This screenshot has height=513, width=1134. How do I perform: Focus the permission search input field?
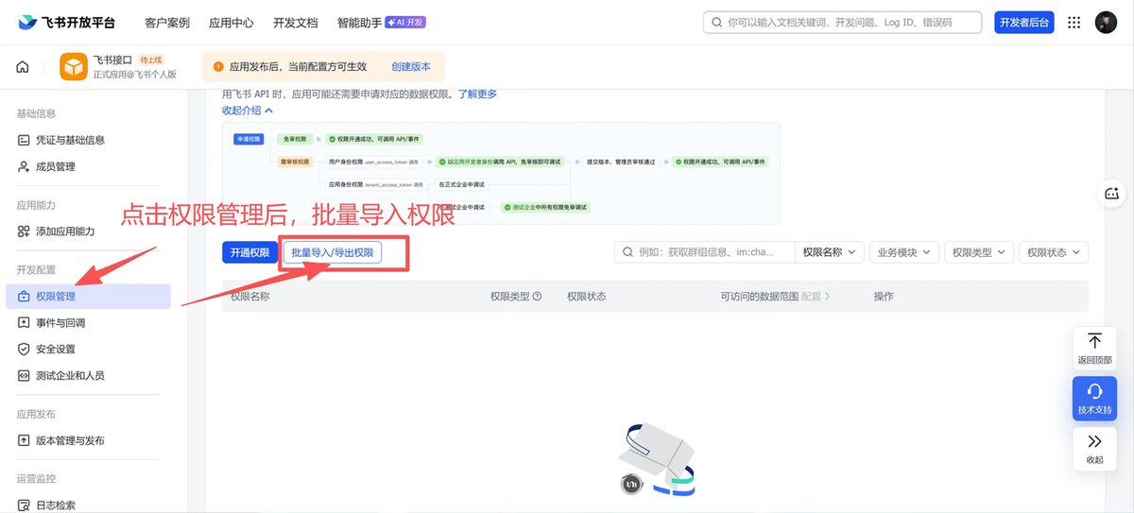[x=705, y=252]
